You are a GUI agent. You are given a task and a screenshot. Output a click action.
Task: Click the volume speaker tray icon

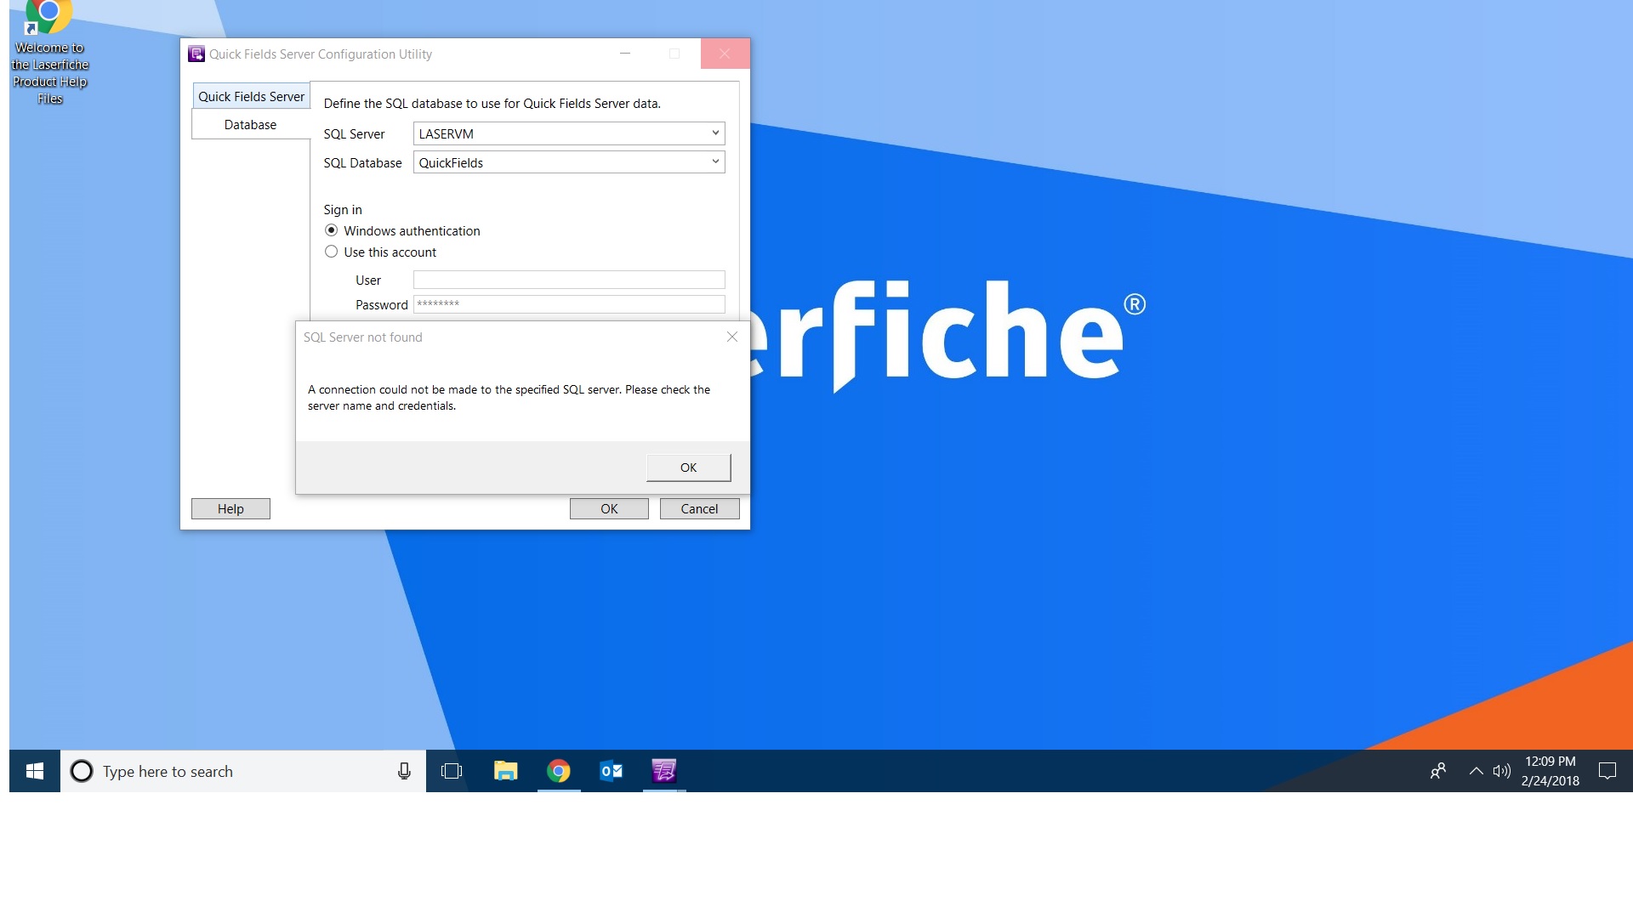(1501, 771)
